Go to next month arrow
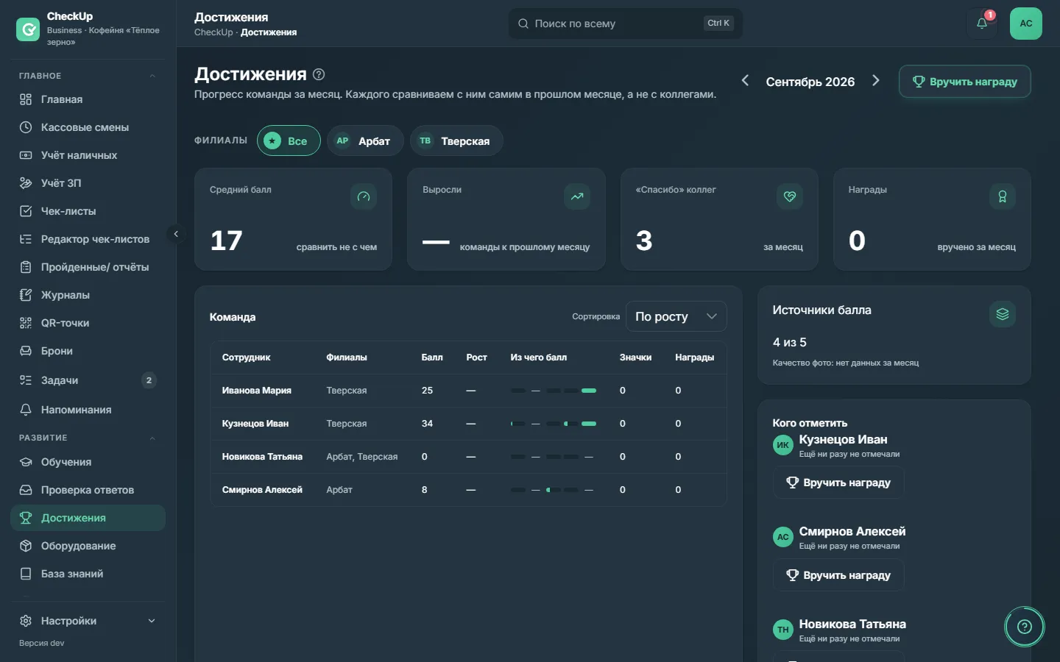The image size is (1060, 662). point(876,80)
